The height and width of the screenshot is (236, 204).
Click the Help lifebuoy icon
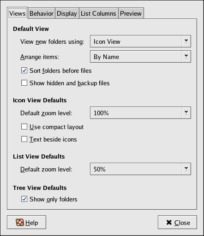pos(20,222)
